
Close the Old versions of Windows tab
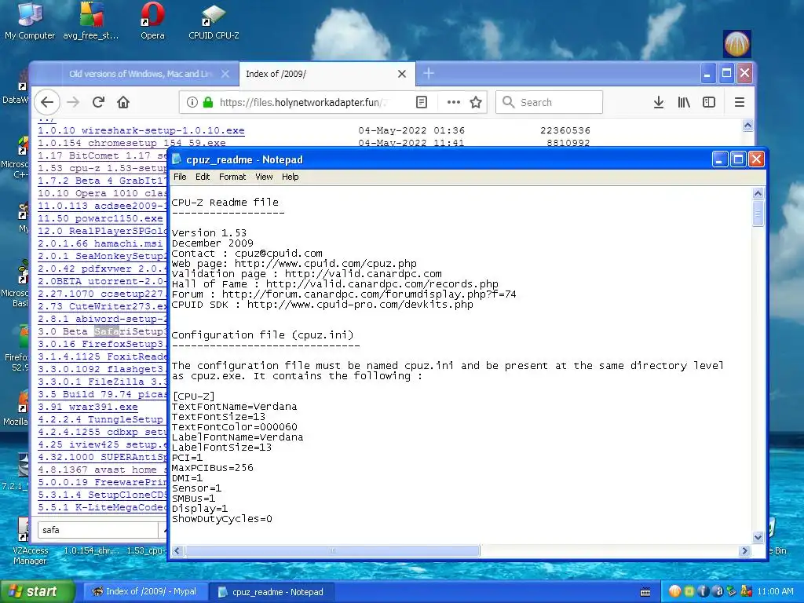(225, 74)
